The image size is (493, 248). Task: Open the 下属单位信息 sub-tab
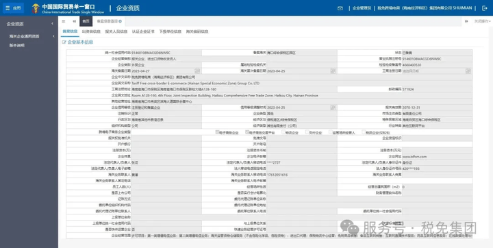pos(170,32)
